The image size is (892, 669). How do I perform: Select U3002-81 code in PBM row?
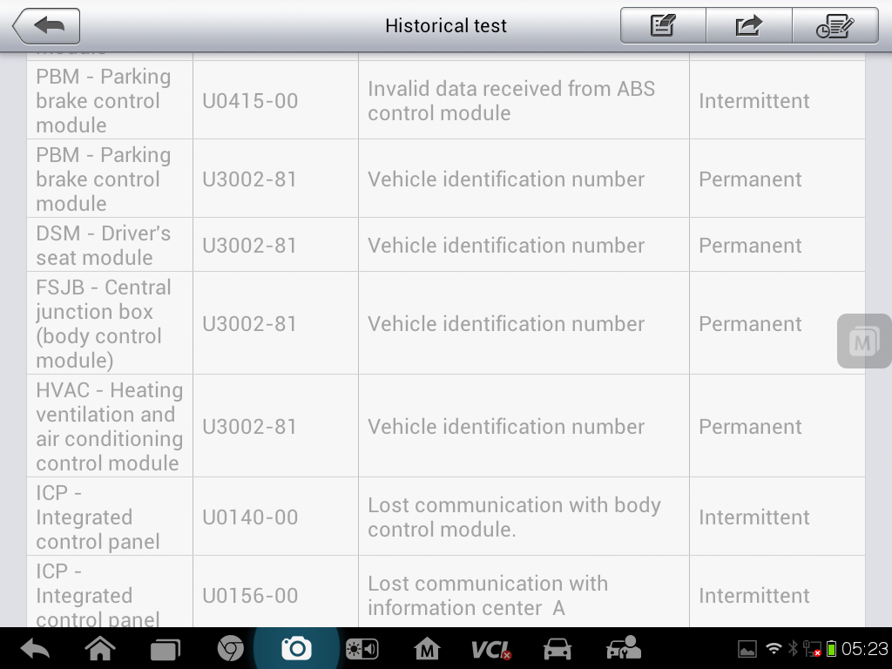pos(276,179)
